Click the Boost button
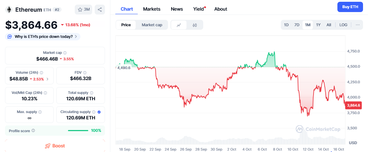 55,146
